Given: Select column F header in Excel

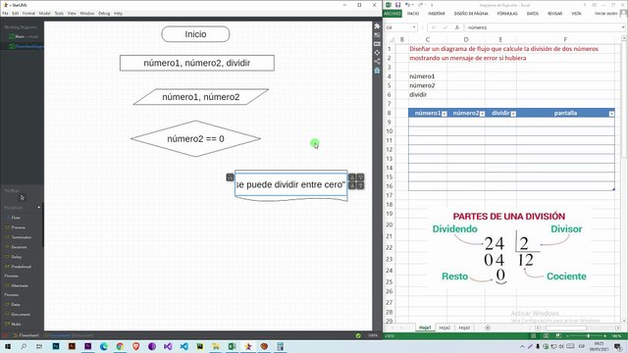Looking at the screenshot, I should (x=565, y=39).
